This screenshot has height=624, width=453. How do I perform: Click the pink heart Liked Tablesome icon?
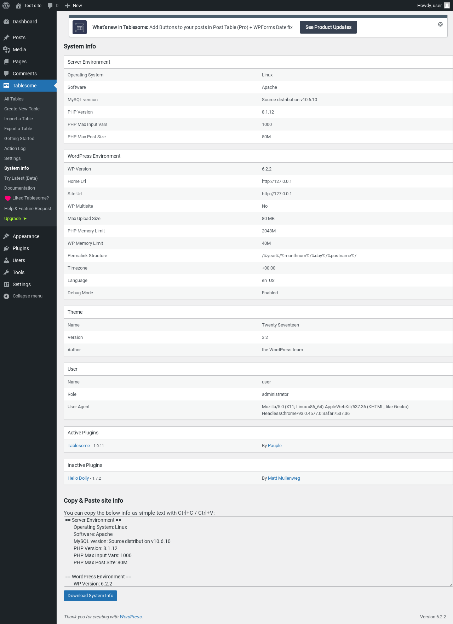click(x=8, y=198)
